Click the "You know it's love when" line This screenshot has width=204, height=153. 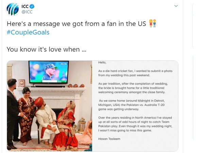click(x=46, y=49)
